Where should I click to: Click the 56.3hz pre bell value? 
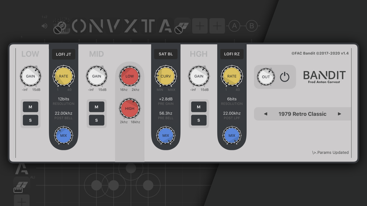(166, 113)
